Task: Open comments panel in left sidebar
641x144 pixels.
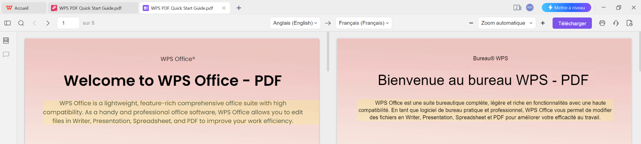Action: [6, 54]
